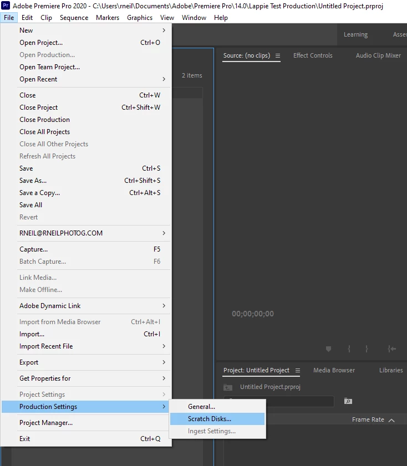Expand the Adobe Dynamic Link submenu

[x=164, y=305]
